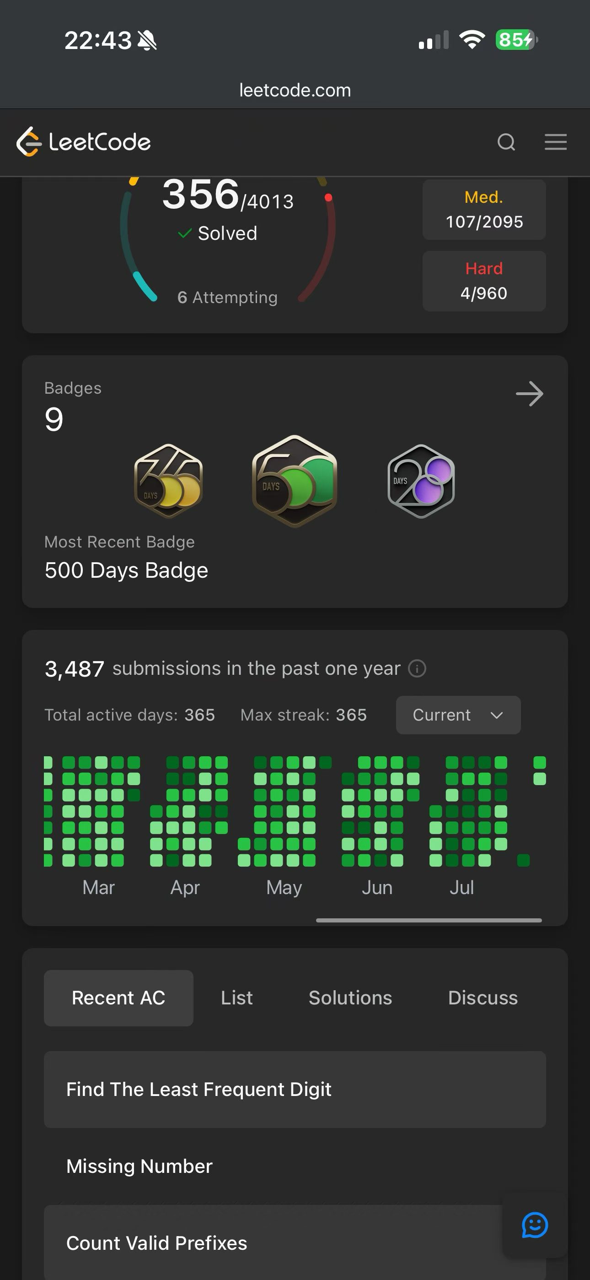Click the submissions info icon
The height and width of the screenshot is (1280, 590).
(x=417, y=669)
